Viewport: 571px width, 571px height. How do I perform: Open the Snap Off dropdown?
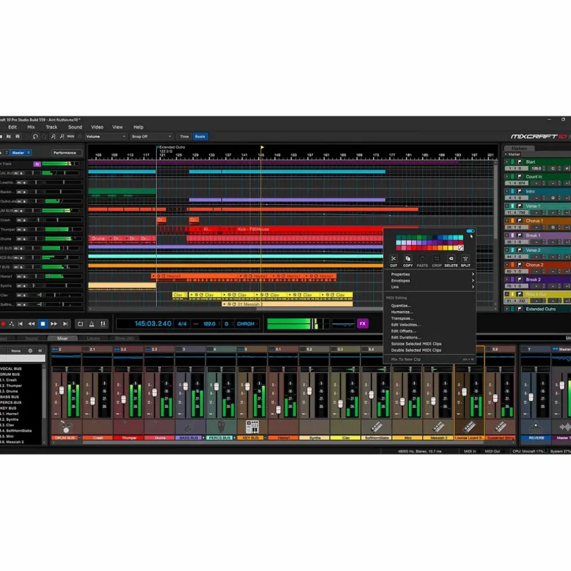tap(151, 136)
